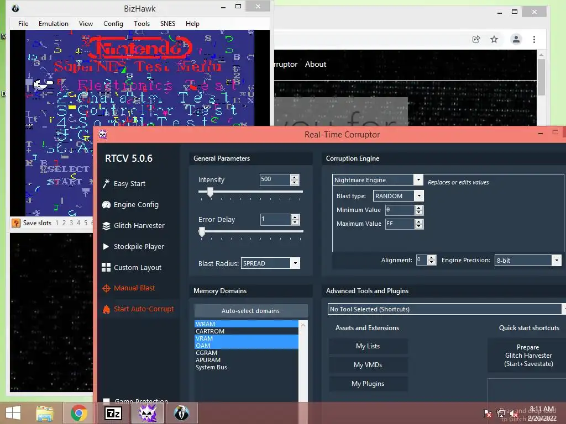Switch to BizHawk taskbar icon
566x424 pixels.
(181, 413)
